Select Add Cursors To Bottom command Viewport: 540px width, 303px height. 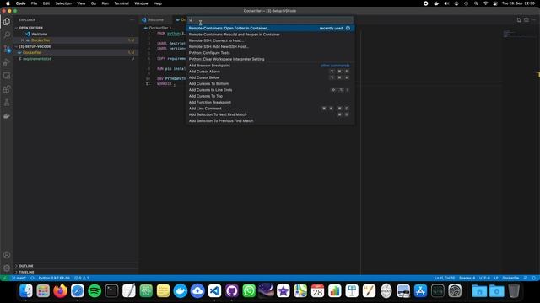coord(270,84)
